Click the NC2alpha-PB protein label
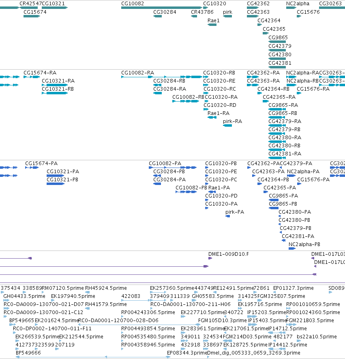 coord(304,244)
